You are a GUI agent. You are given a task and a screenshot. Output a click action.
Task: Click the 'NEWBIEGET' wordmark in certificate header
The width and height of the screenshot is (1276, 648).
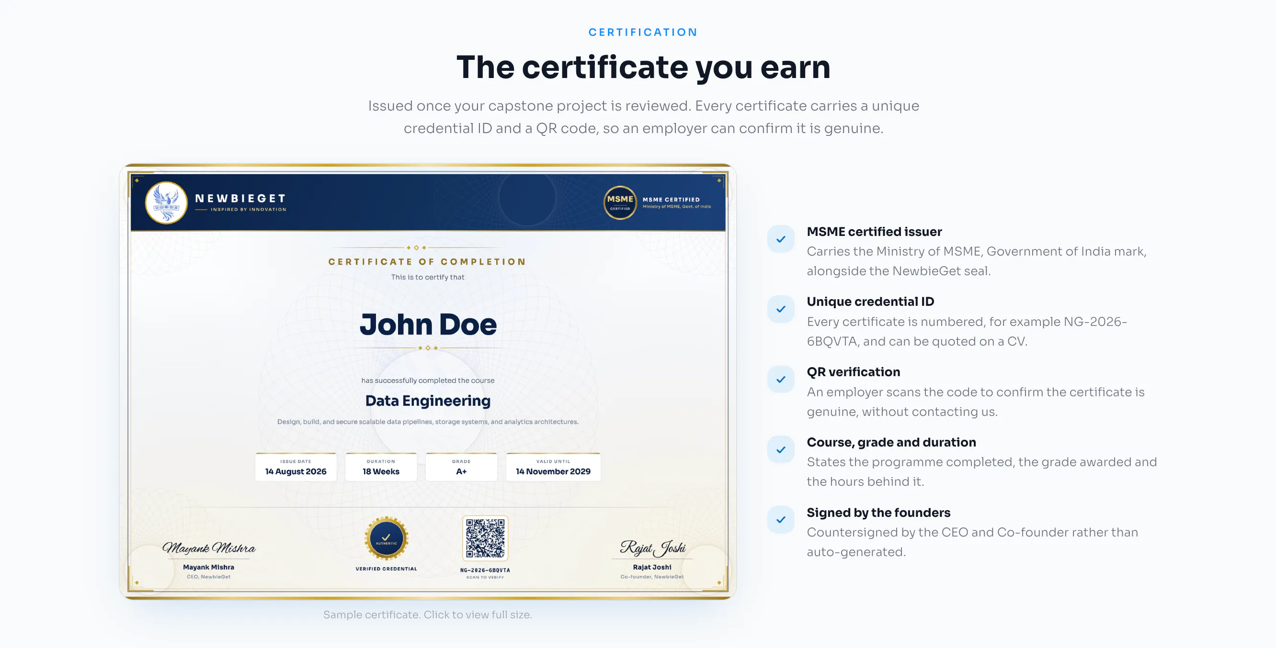pos(240,199)
